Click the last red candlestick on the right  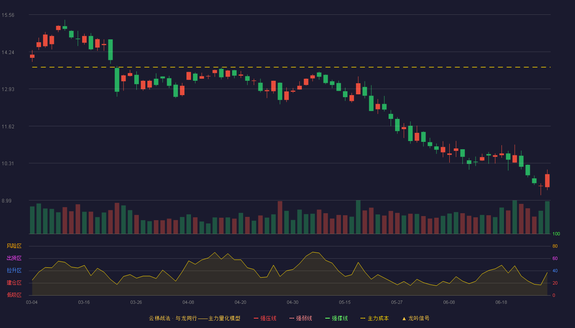tap(547, 180)
